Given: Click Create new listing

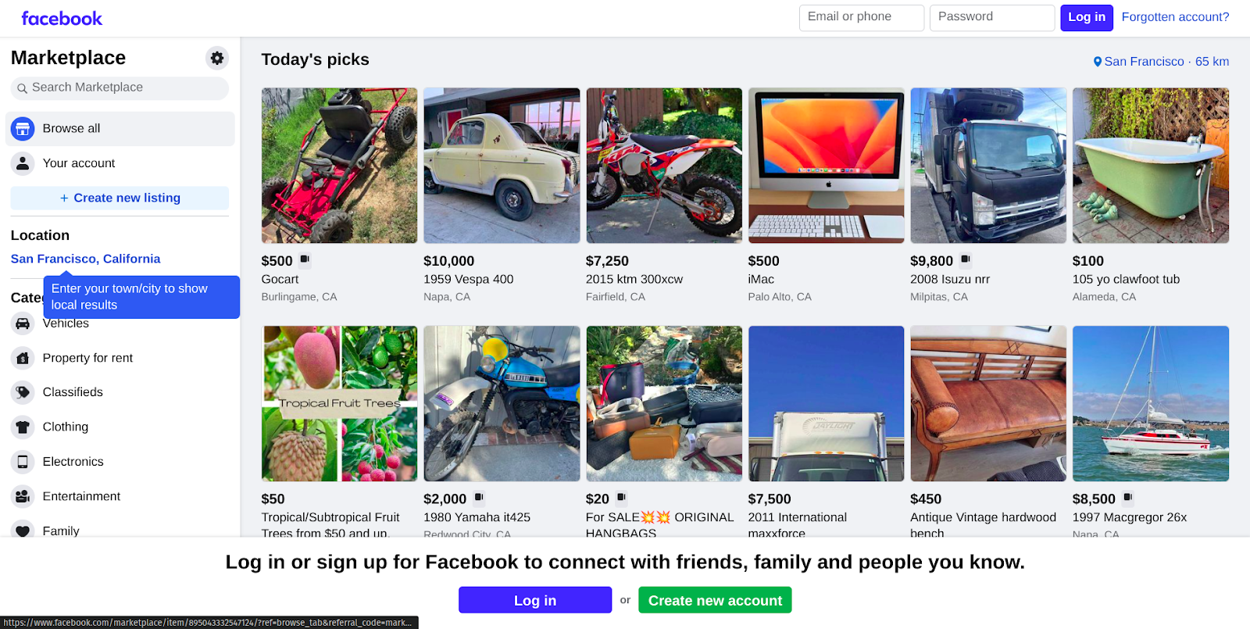Looking at the screenshot, I should click(x=119, y=198).
